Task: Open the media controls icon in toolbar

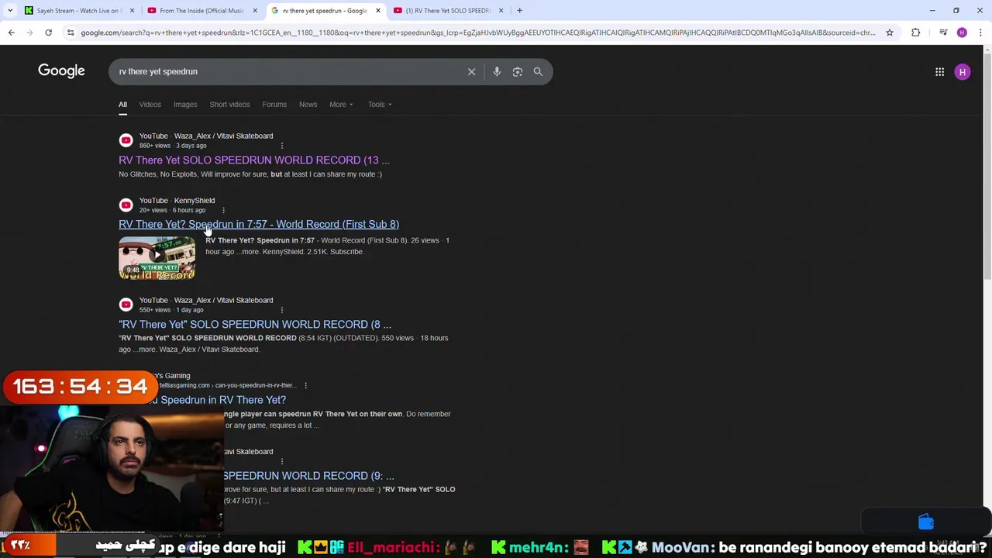Action: coord(943,33)
